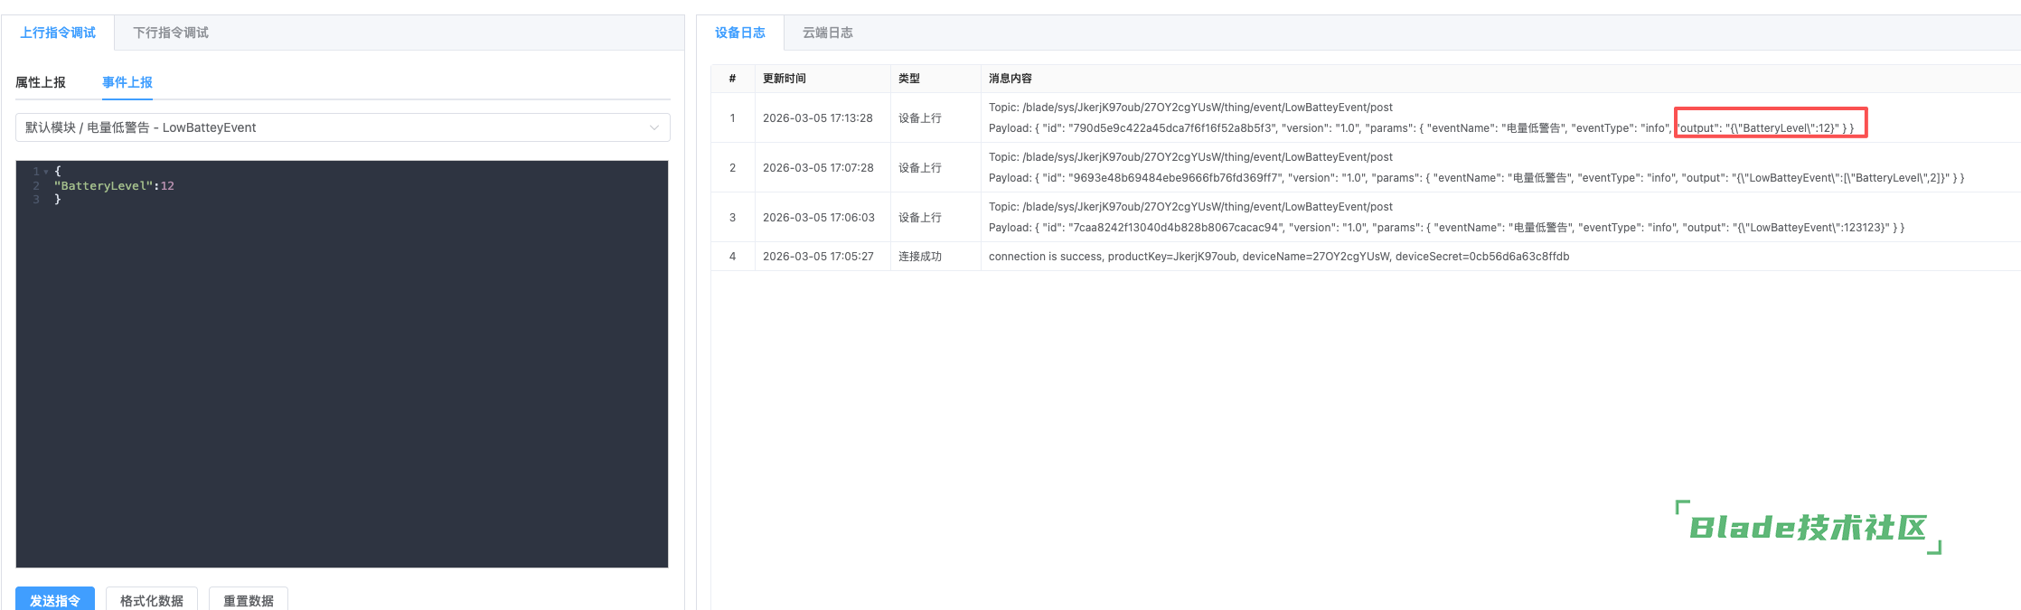This screenshot has width=2021, height=610.
Task: Click the 更新时间 column header
Action: pyautogui.click(x=784, y=79)
